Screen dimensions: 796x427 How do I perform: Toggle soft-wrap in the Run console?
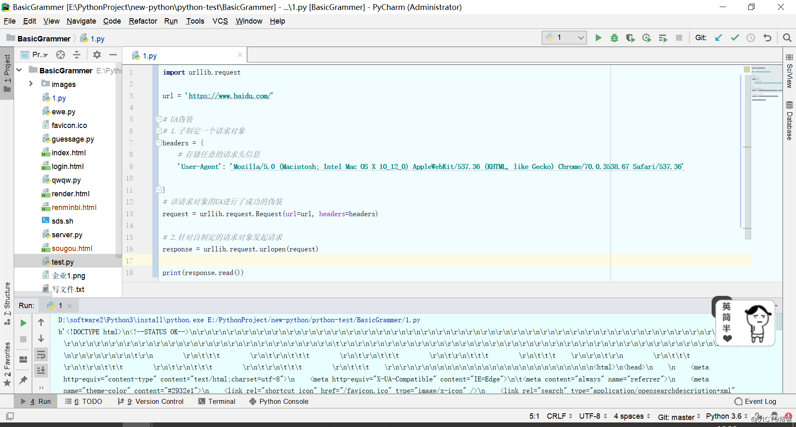[x=41, y=355]
